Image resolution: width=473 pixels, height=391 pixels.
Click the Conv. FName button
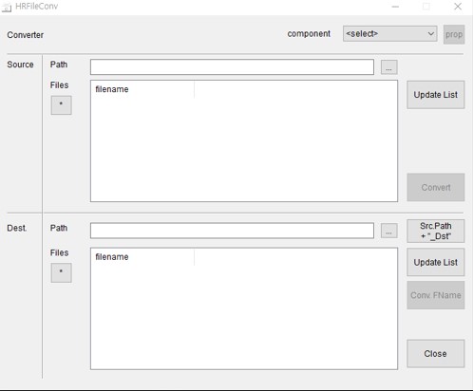[x=436, y=295]
